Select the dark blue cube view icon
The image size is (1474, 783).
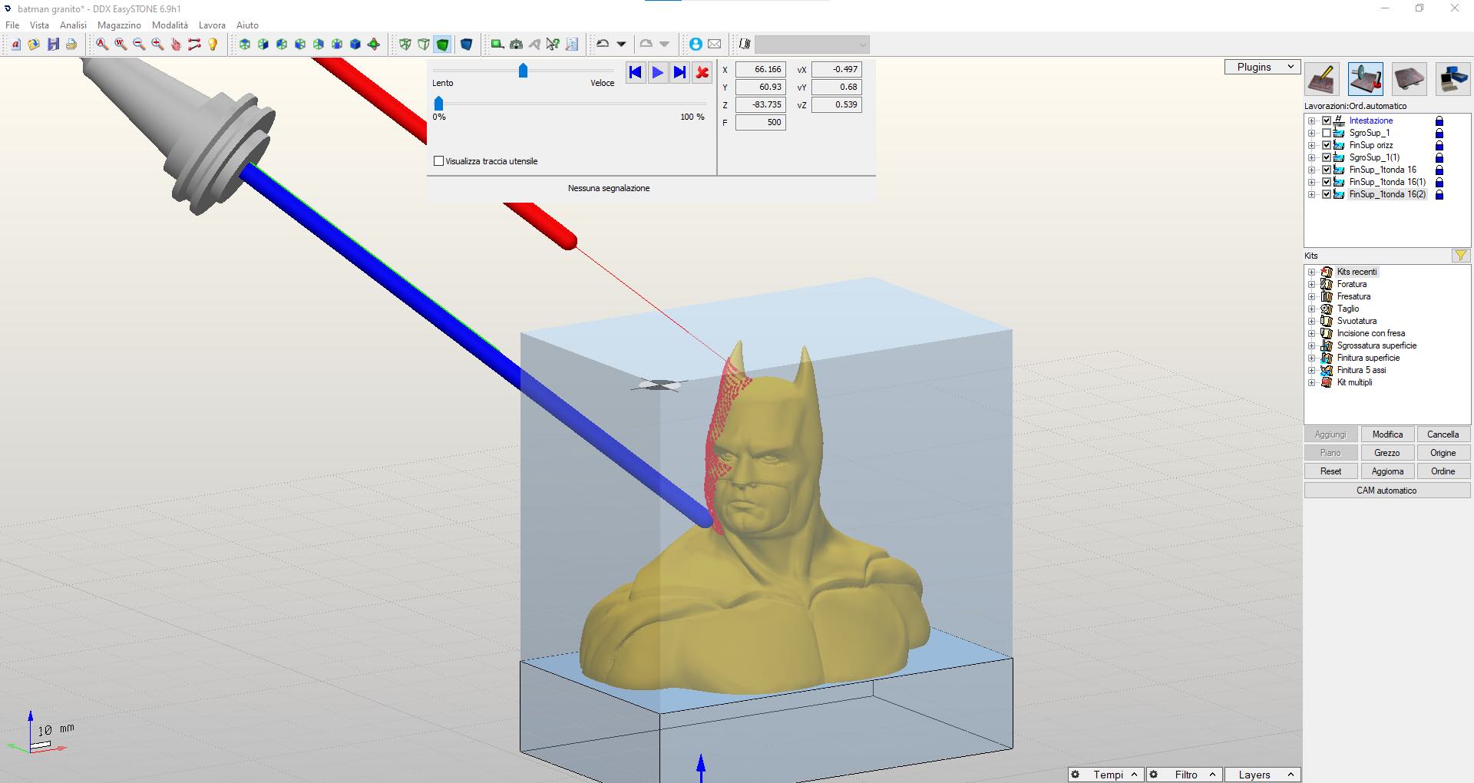[x=466, y=45]
